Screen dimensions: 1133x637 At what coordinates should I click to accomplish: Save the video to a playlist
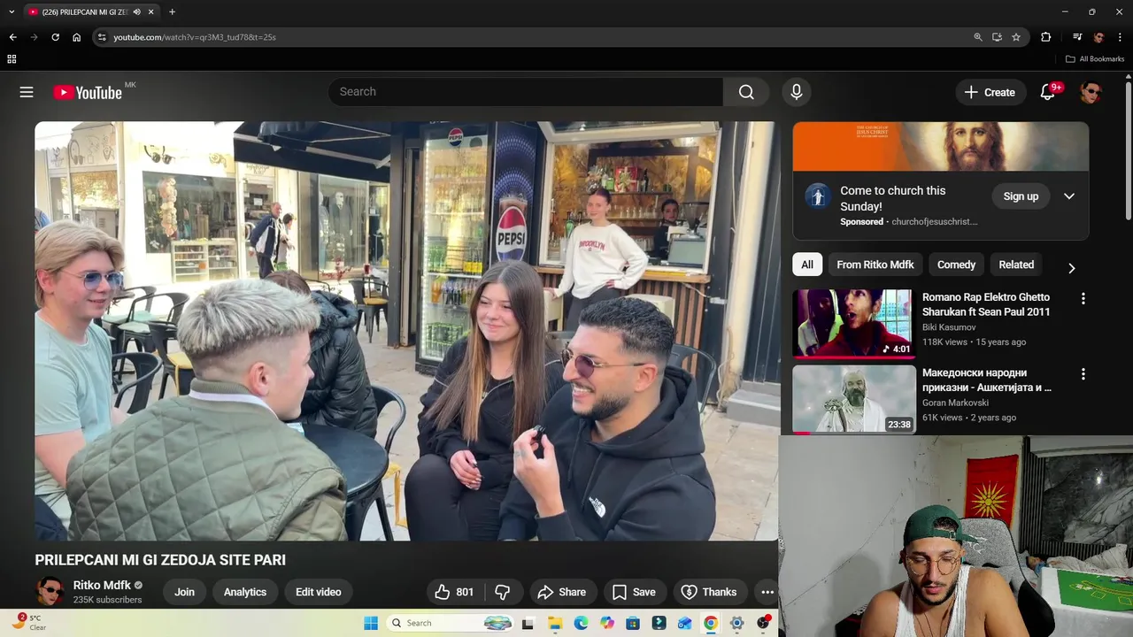pos(634,592)
